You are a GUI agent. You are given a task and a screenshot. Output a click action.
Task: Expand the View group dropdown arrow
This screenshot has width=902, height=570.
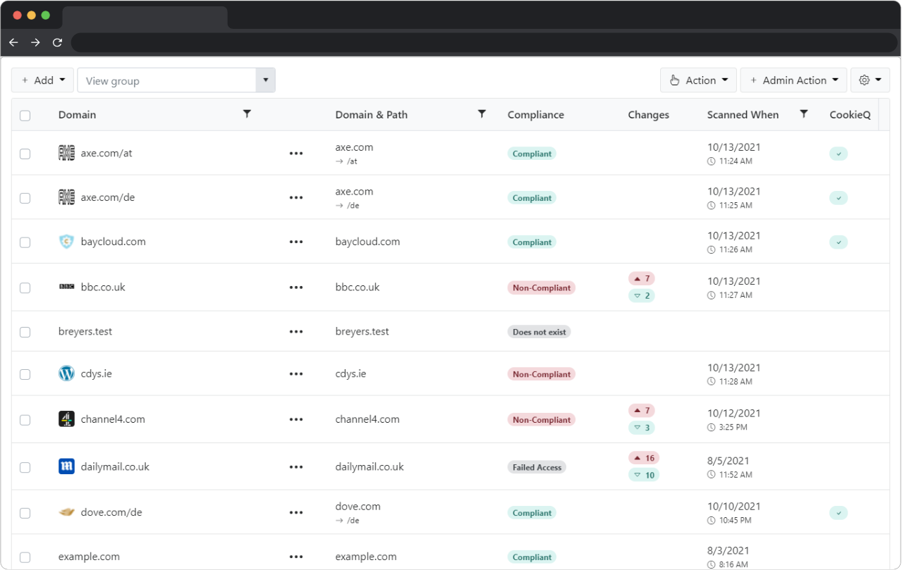265,80
